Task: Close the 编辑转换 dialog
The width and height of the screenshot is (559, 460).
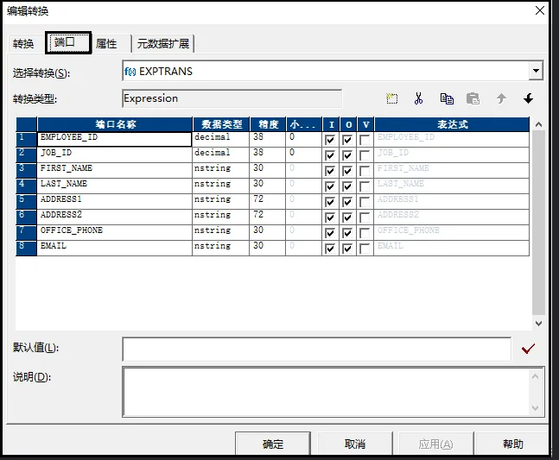Action: tap(540, 10)
